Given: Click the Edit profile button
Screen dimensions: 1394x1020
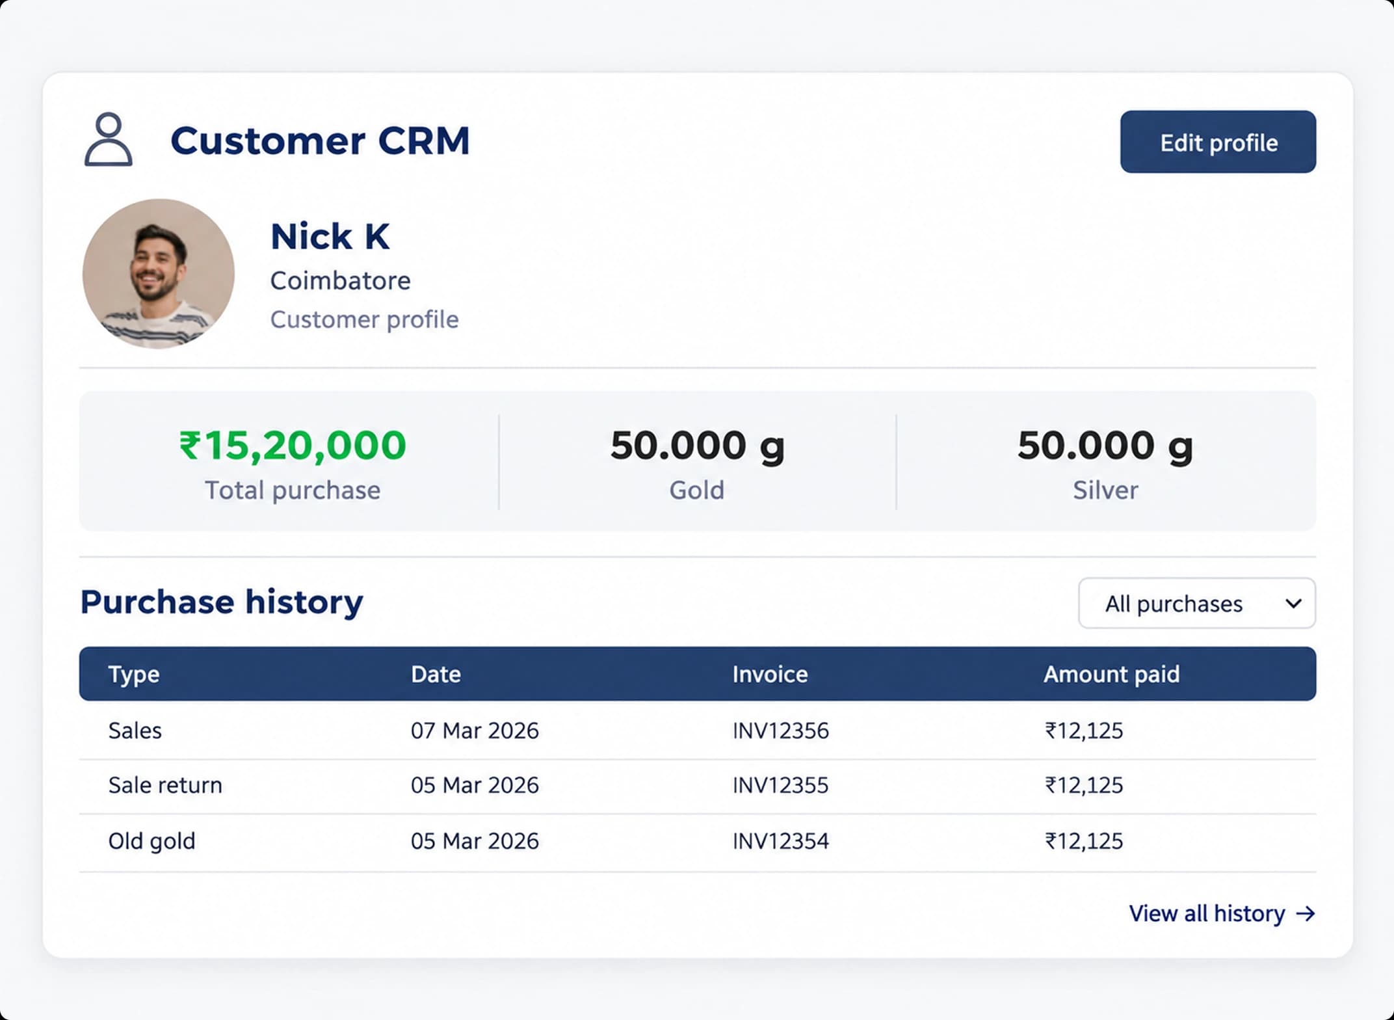Looking at the screenshot, I should (x=1218, y=142).
